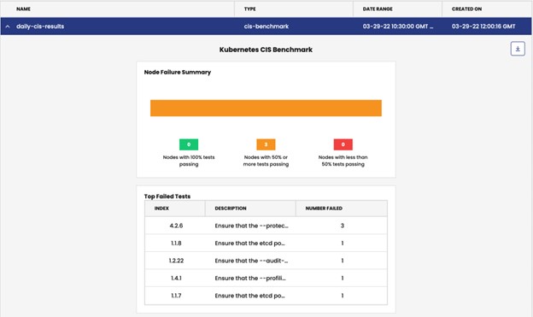Select index 1.4.1 in failed tests
Screen dimensions: 533x317
176,279
